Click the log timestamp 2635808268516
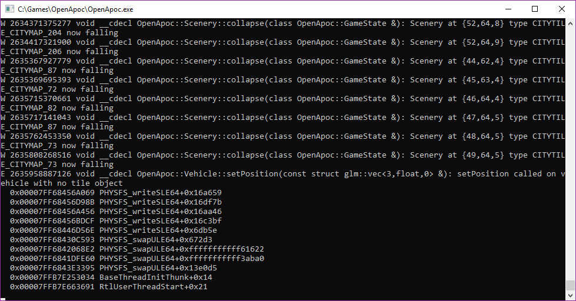576x301 pixels. 41,155
